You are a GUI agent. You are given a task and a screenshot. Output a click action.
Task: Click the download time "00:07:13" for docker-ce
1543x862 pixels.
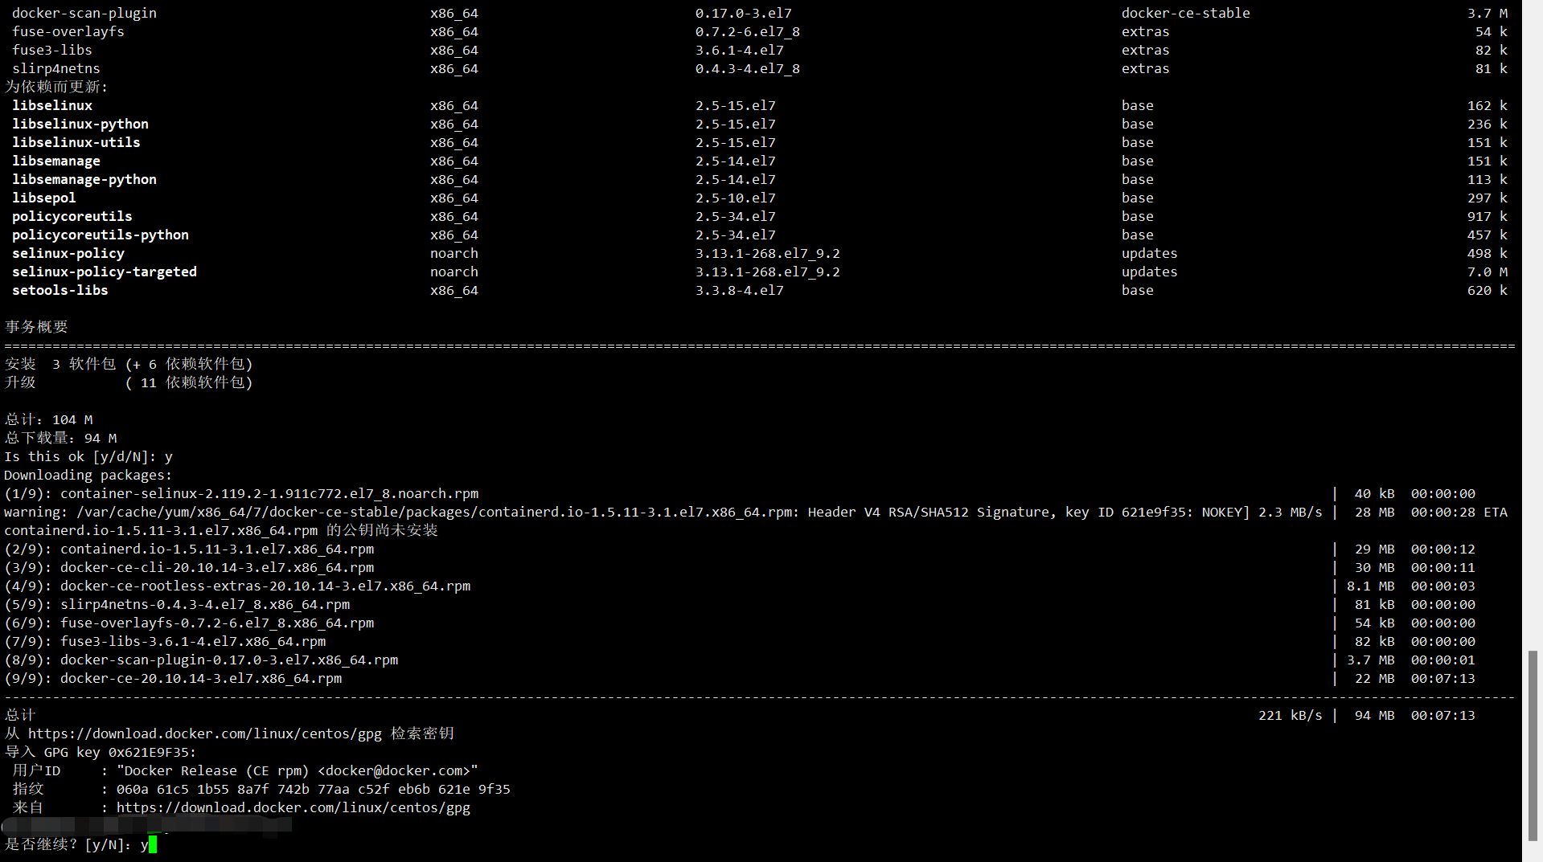coord(1443,678)
